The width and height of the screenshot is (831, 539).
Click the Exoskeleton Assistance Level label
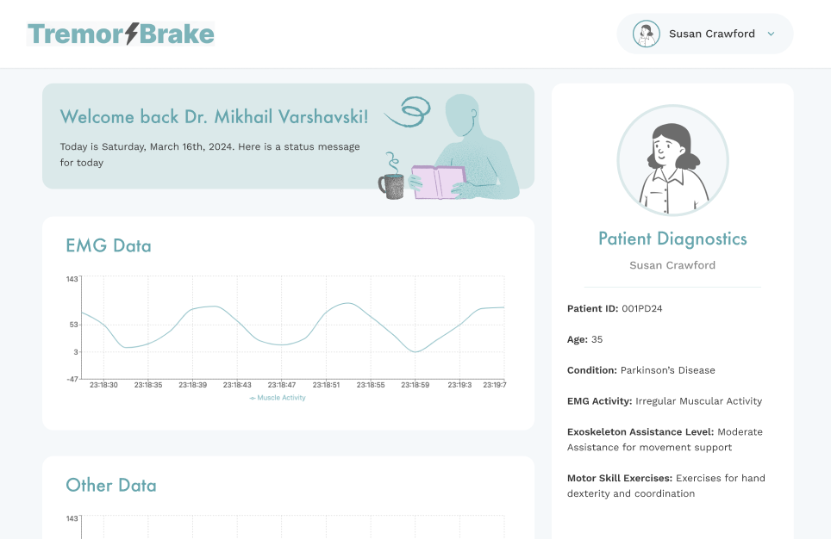640,432
